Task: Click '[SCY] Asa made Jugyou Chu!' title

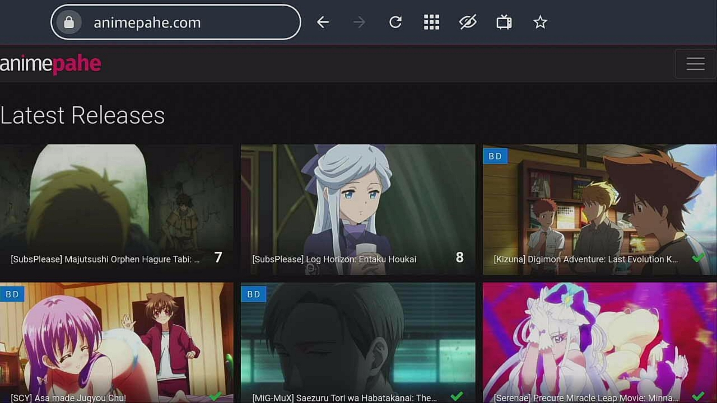Action: point(68,398)
